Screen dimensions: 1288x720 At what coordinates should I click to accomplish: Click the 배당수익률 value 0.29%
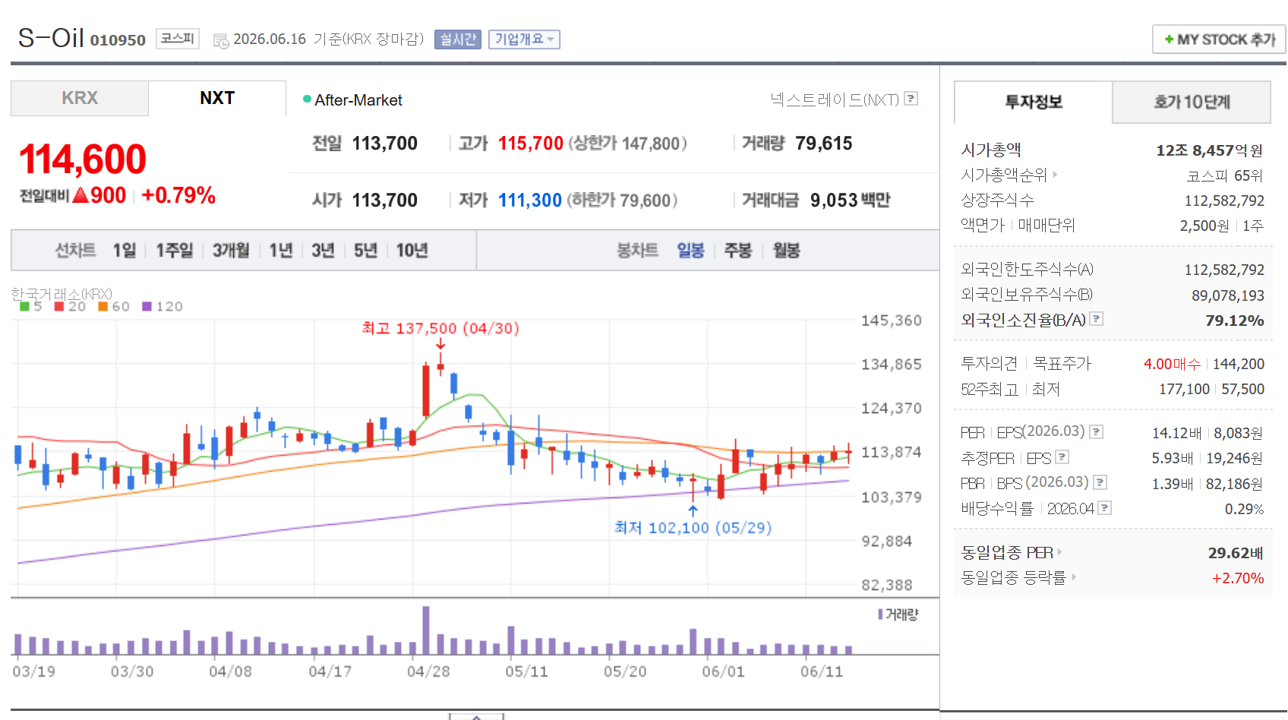tap(1244, 509)
